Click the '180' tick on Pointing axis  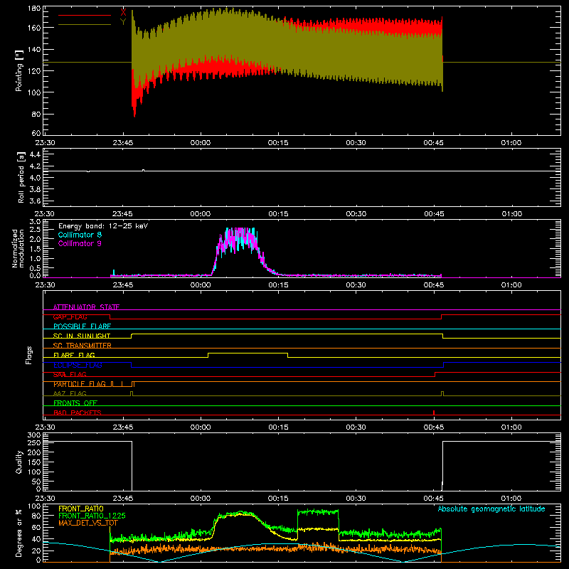point(34,9)
